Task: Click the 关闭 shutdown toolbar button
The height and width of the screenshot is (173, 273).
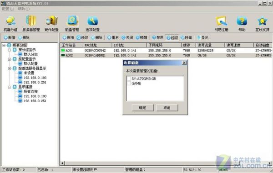Action: point(127,37)
